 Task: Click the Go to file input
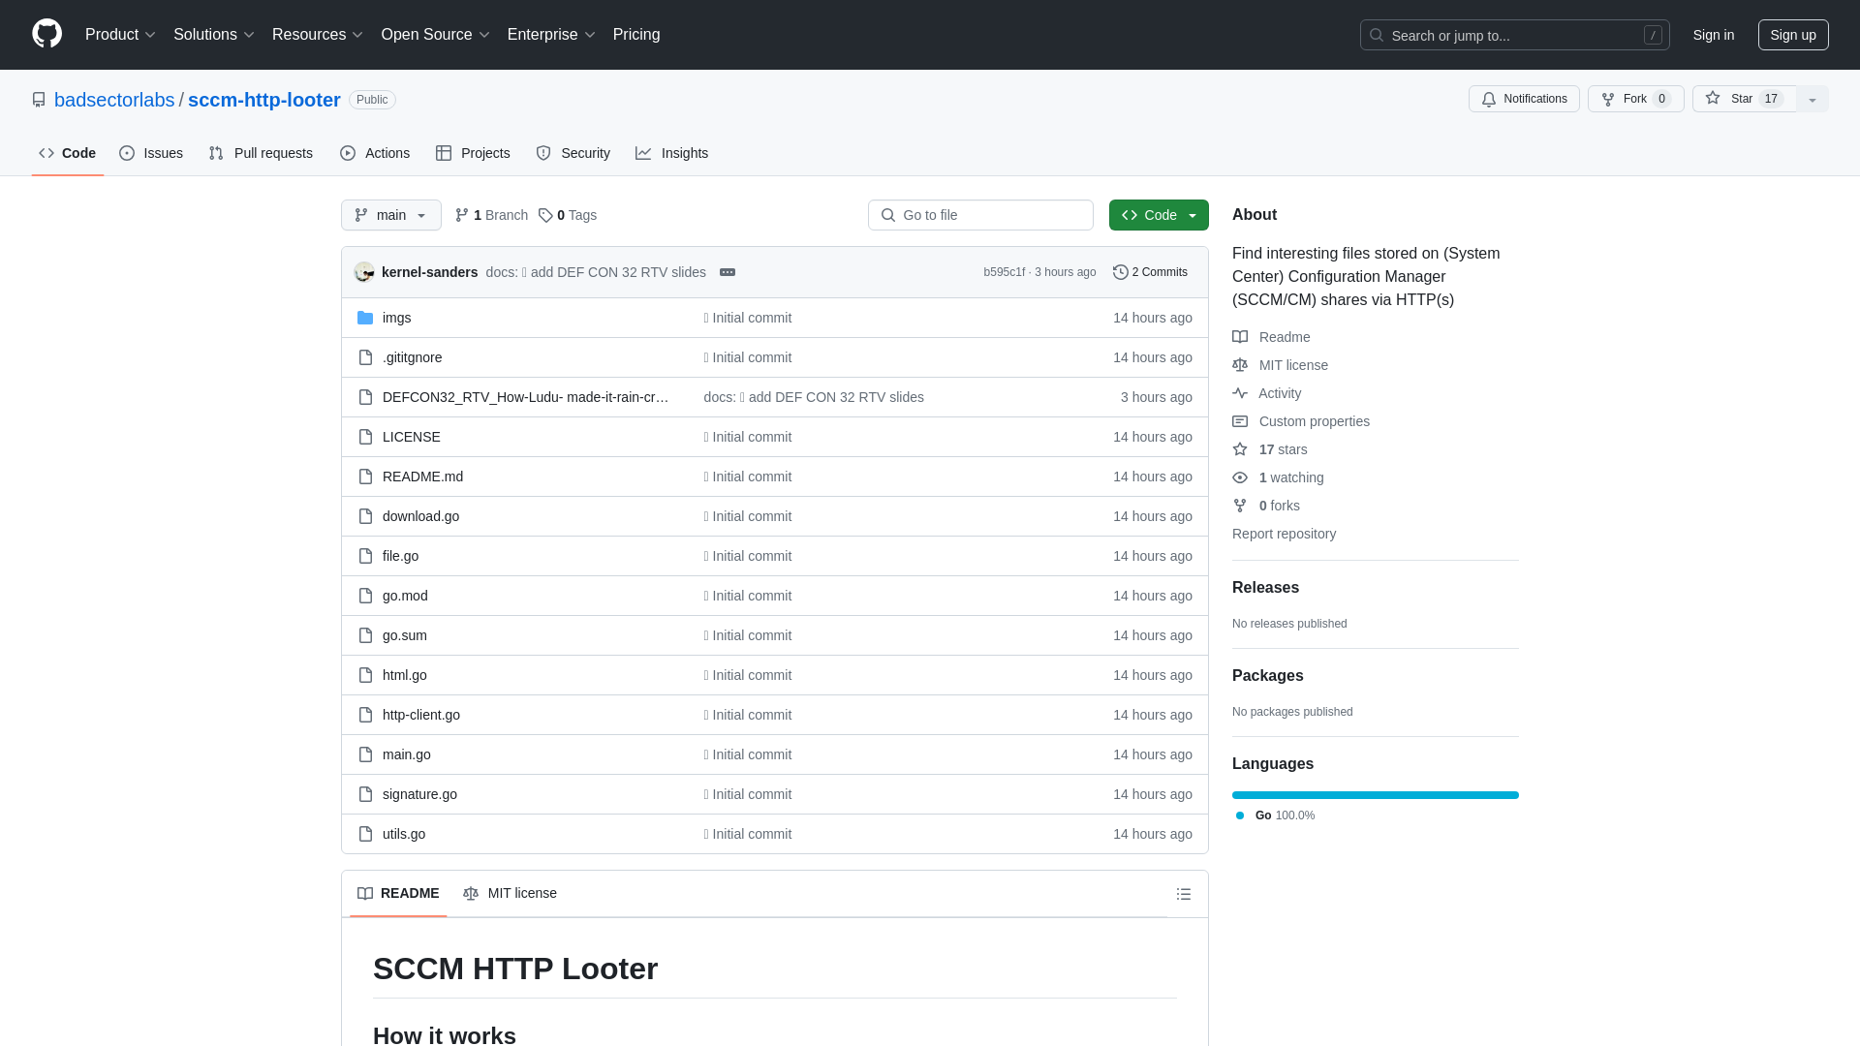coord(980,215)
